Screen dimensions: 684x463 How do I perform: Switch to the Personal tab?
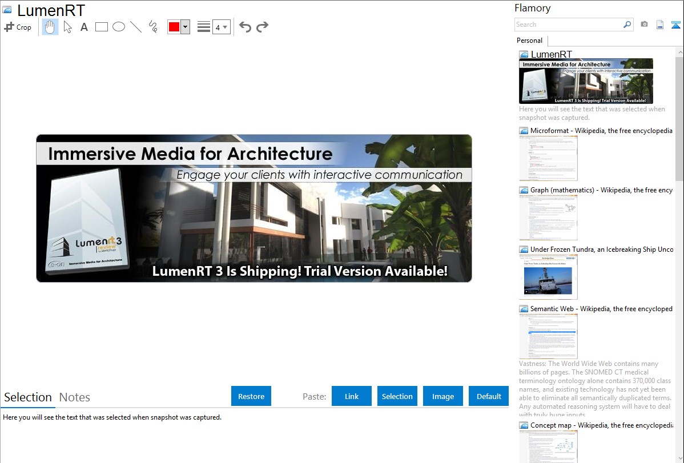(x=530, y=41)
